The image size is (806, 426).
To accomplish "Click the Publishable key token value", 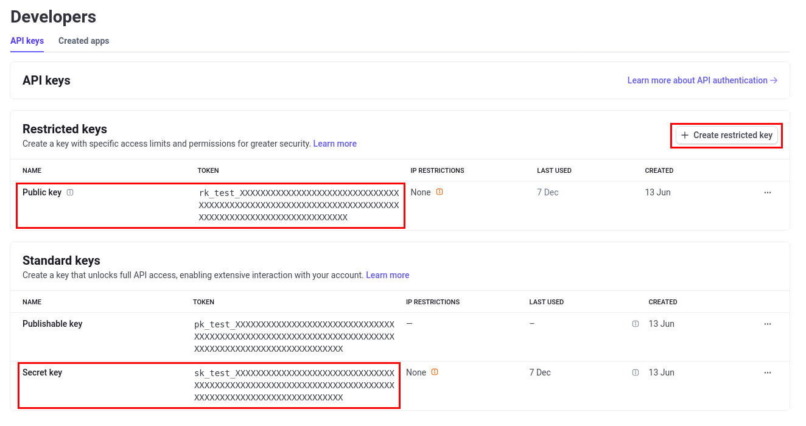I will [294, 336].
